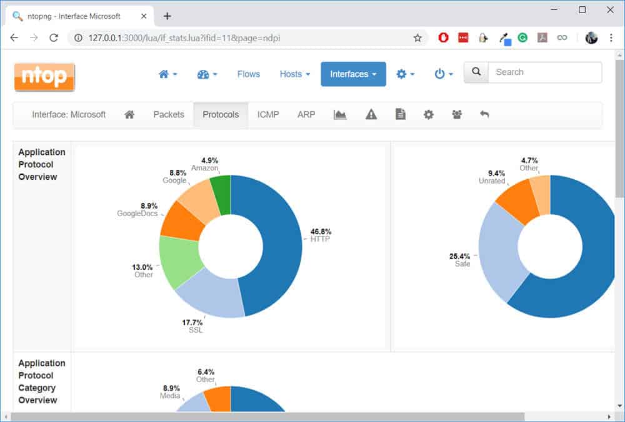Open the Chrome three-dot menu
Image resolution: width=625 pixels, height=422 pixels.
611,37
